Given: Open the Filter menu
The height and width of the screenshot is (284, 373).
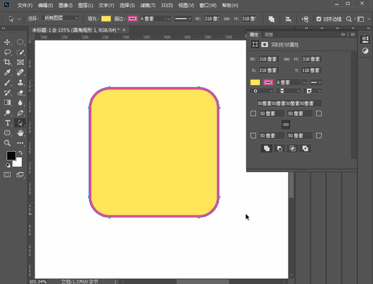Looking at the screenshot, I should pyautogui.click(x=147, y=5).
